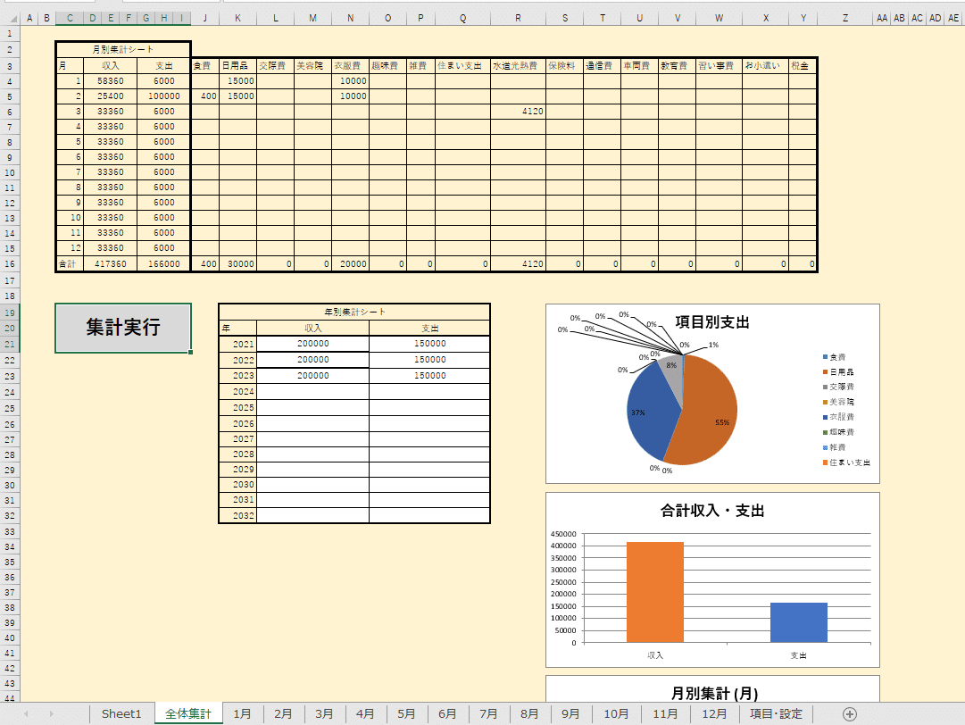Click the 月別集計 (月) chart title
Viewport: 965px width, 725px height.
(714, 693)
